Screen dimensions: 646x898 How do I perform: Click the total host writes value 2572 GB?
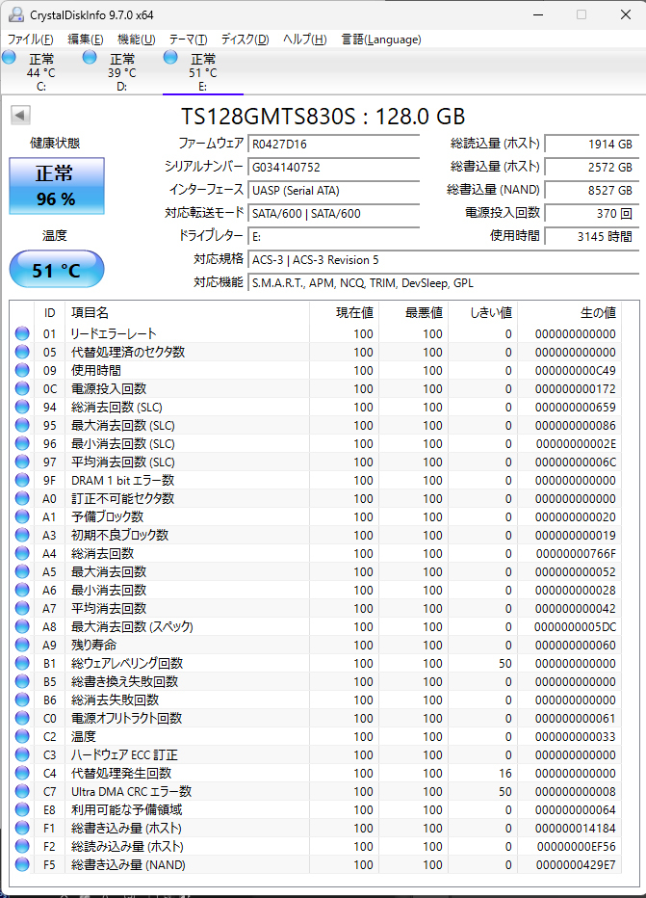(x=592, y=168)
